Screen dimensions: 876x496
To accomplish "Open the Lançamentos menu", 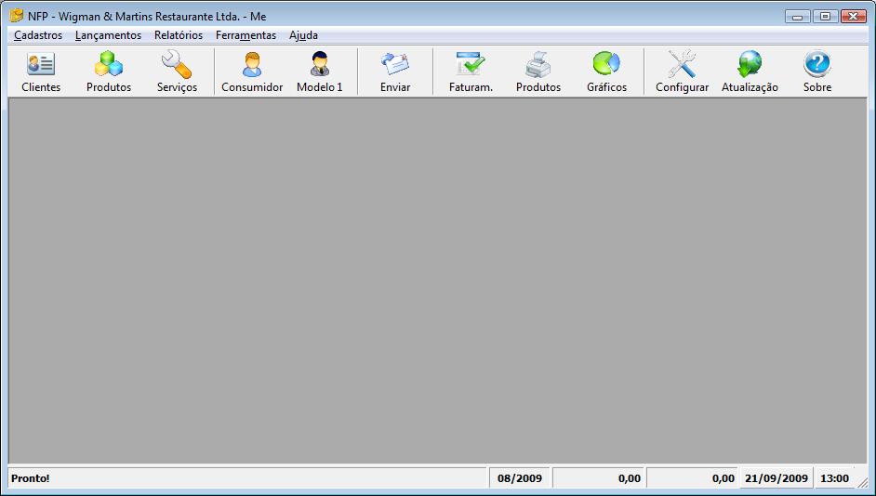I will click(108, 35).
